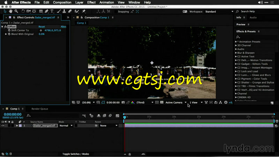Click the graph editor icon in timeline
The width and height of the screenshot is (279, 157).
click(118, 116)
